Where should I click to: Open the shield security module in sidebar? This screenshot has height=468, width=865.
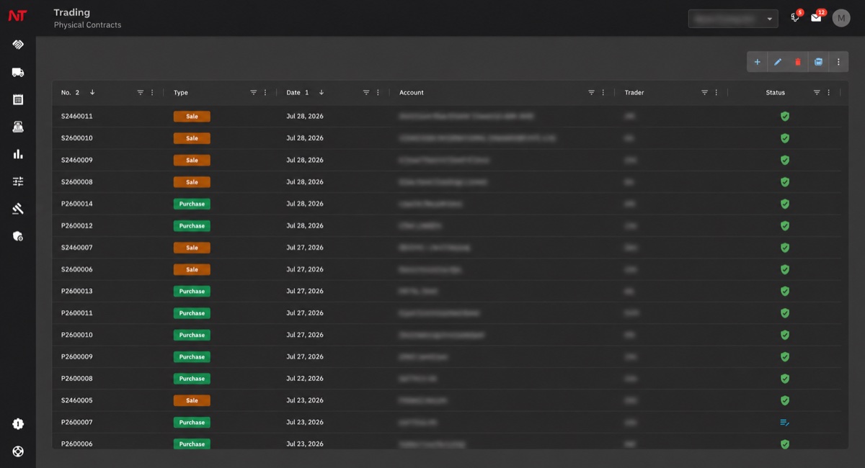point(18,236)
